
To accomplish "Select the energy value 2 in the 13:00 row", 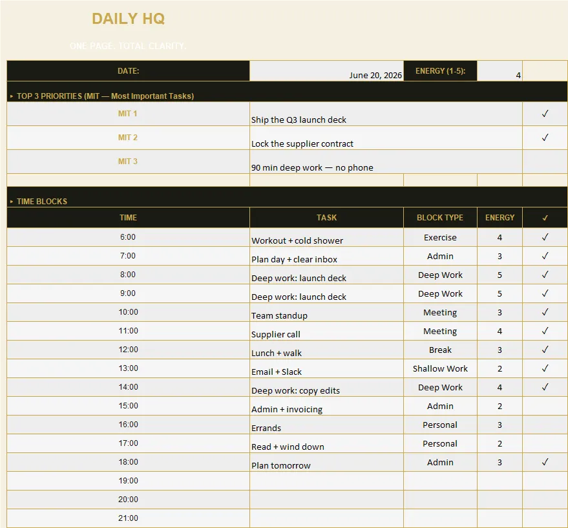I will pyautogui.click(x=500, y=368).
